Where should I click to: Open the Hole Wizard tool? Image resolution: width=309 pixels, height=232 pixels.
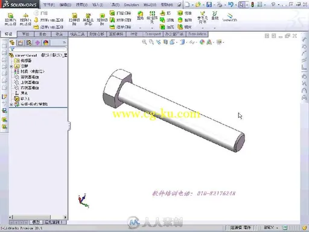pos(88,19)
